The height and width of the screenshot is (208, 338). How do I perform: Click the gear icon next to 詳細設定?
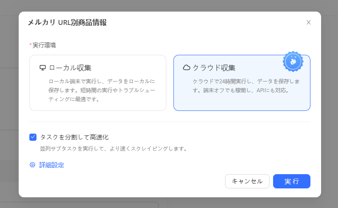point(32,165)
